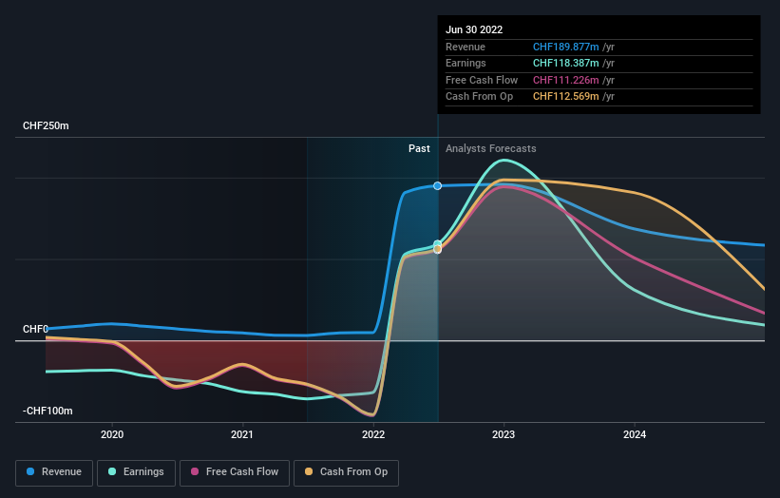Screen dimensions: 780x498
Task: Click the CHF111.226m free cash flow value
Action: click(565, 80)
